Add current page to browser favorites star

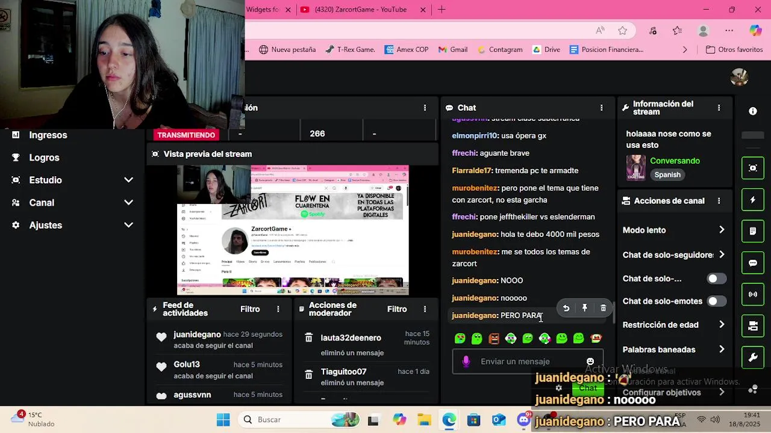point(622,31)
